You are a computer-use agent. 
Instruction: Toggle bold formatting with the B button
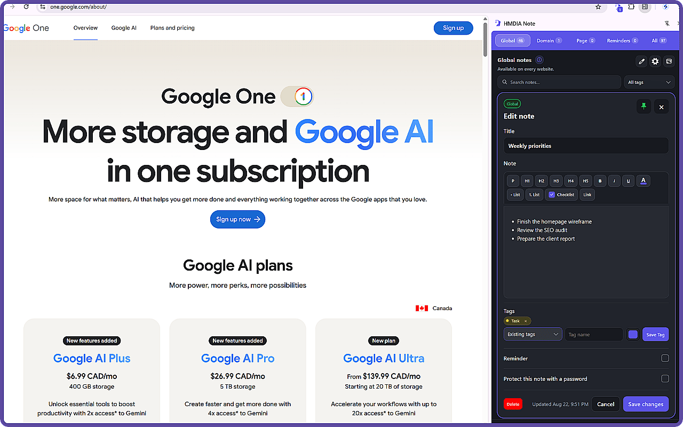600,181
